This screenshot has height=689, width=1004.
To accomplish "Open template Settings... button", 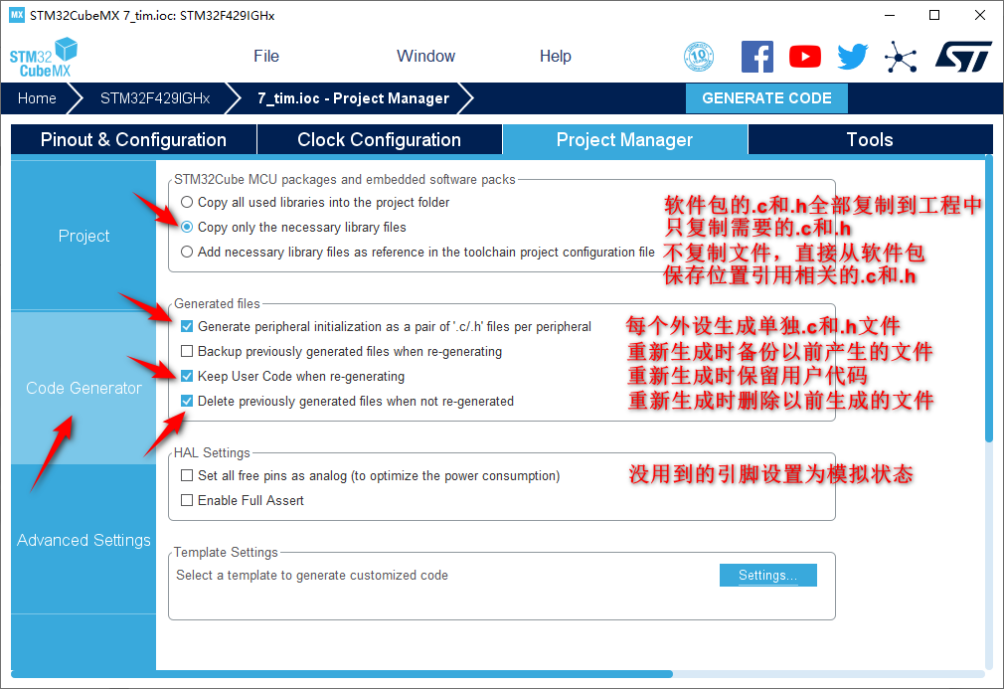I will click(x=767, y=576).
